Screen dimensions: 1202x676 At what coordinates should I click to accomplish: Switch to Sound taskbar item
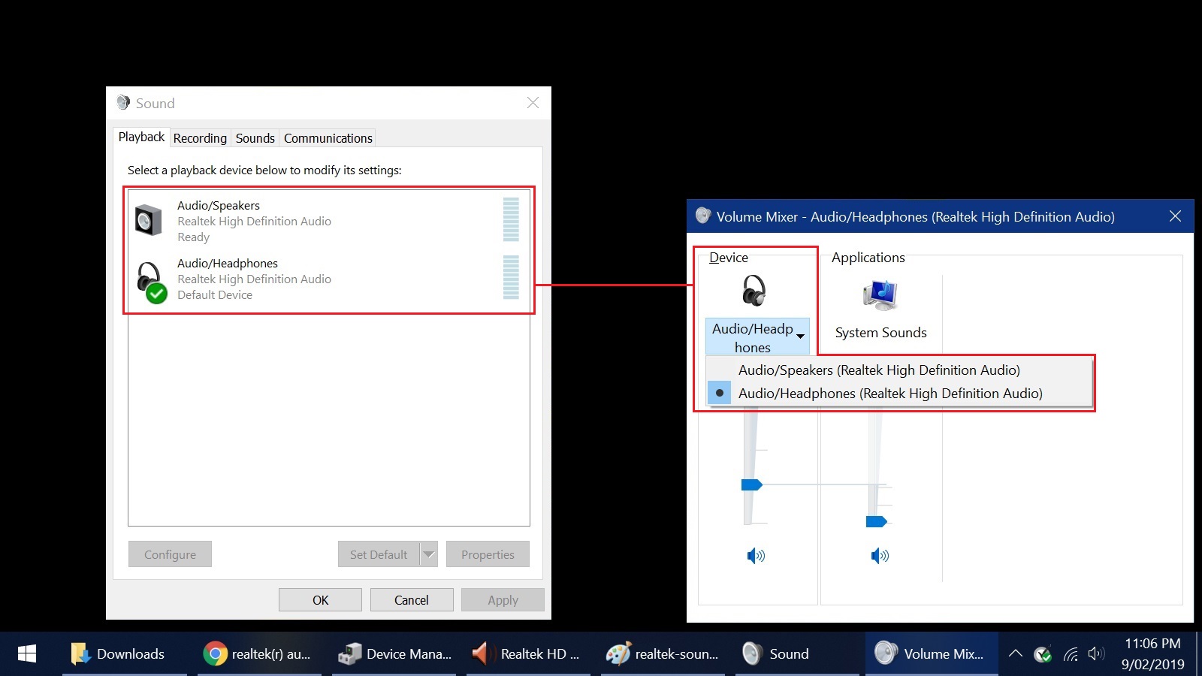click(x=796, y=653)
